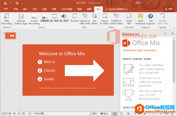
Task: Select the WATCH text on the slide
Action: (49, 62)
